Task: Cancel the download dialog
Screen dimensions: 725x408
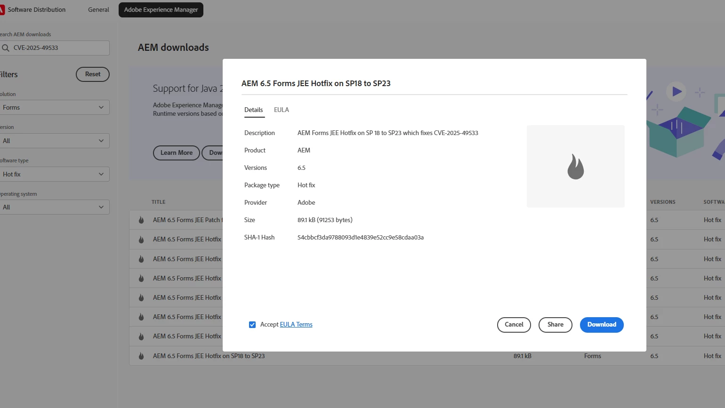Action: point(514,325)
